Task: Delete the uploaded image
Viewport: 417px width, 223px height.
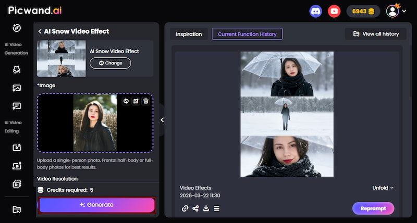Action: (x=146, y=101)
